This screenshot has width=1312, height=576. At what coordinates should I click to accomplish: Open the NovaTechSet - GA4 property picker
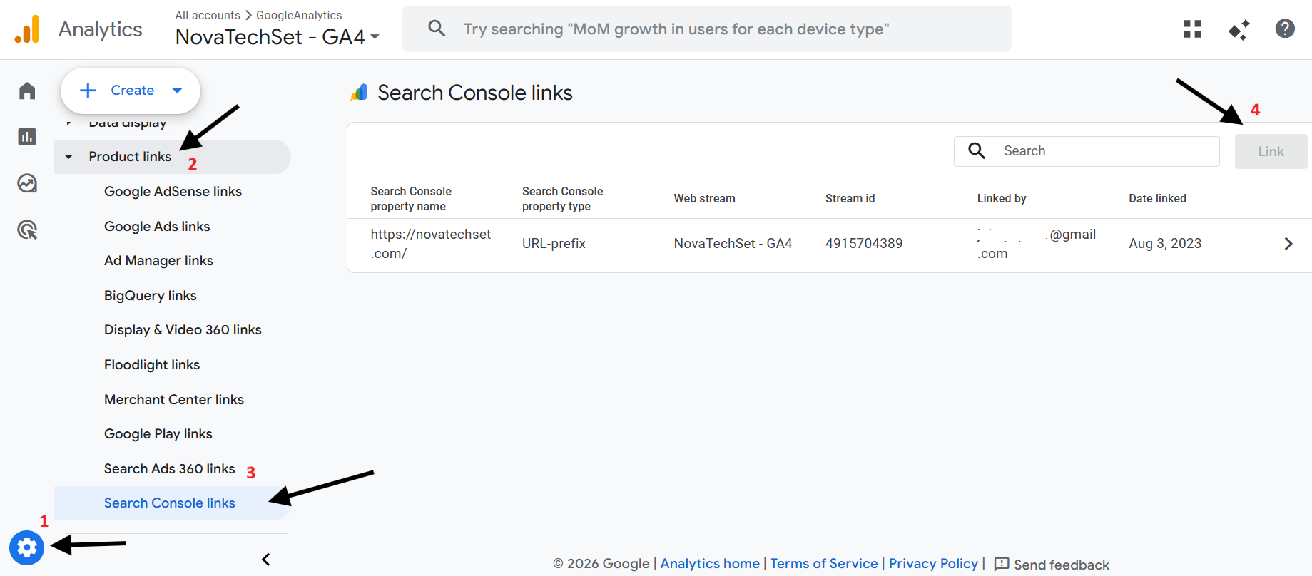(x=278, y=37)
